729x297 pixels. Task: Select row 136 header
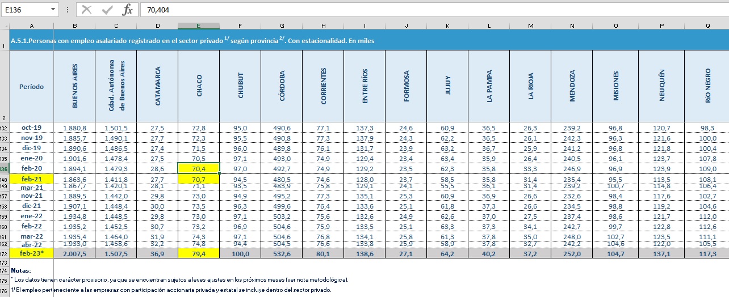click(5, 169)
